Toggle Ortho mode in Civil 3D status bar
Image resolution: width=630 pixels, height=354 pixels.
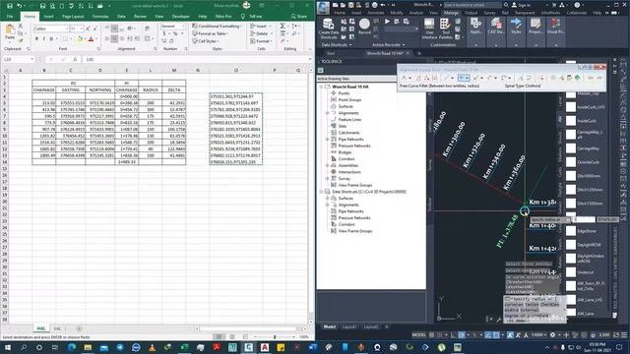click(453, 334)
